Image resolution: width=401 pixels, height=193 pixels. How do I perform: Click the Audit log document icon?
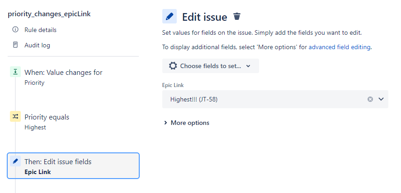[15, 45]
